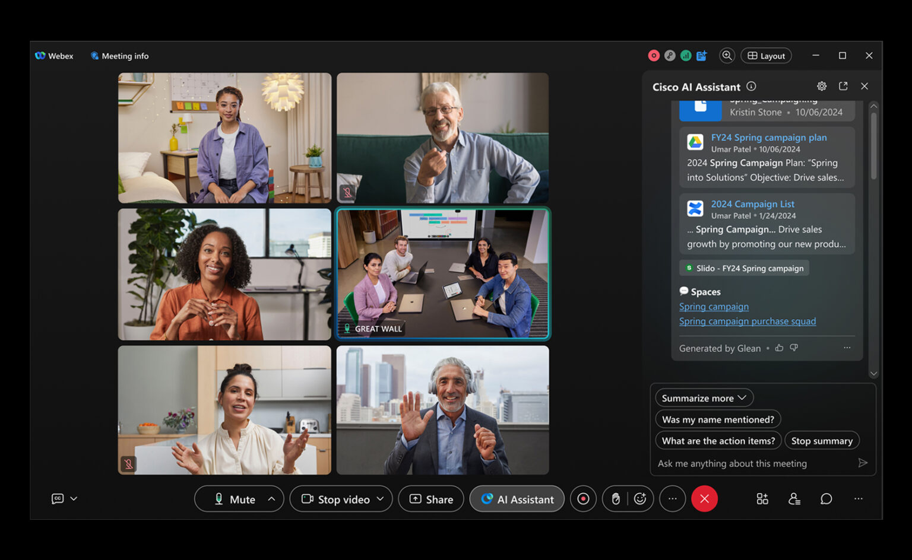This screenshot has width=912, height=560.
Task: Open the apps panel from the toolbar
Action: (x=762, y=498)
